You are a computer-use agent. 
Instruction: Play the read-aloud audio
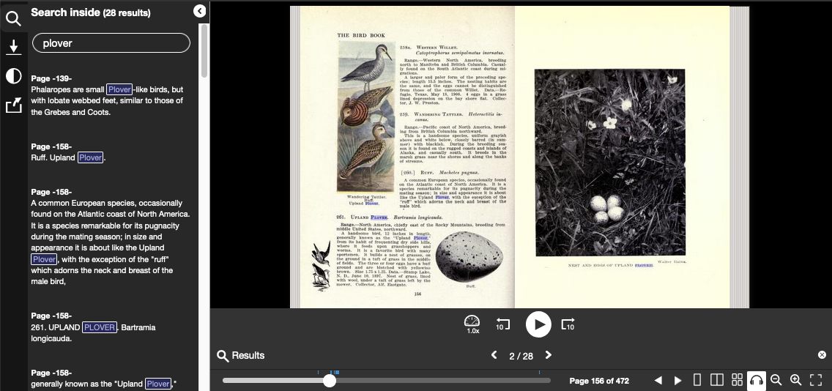click(x=538, y=324)
